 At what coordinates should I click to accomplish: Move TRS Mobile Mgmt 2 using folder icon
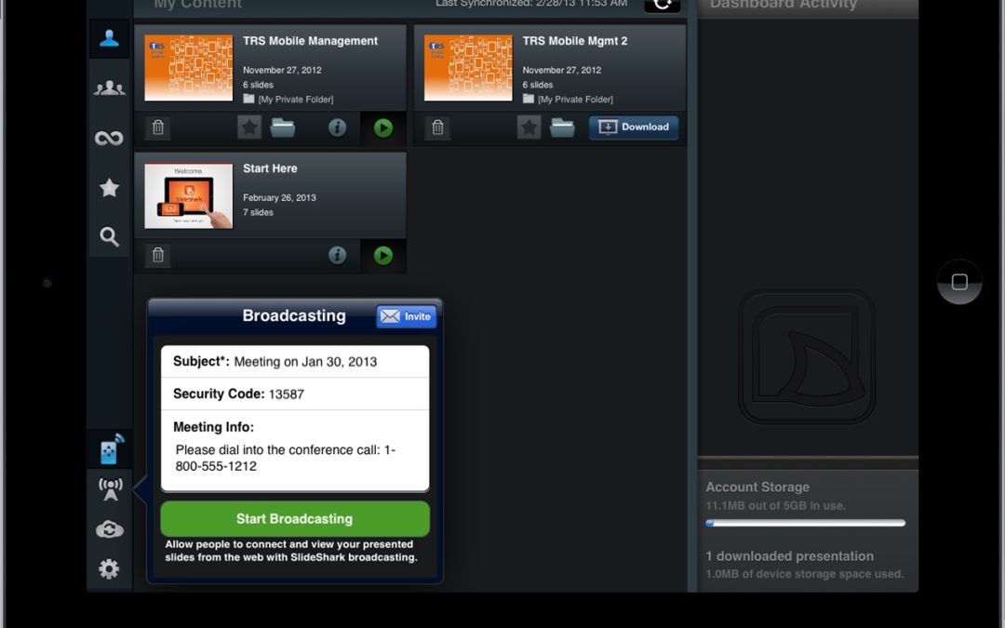click(x=562, y=127)
